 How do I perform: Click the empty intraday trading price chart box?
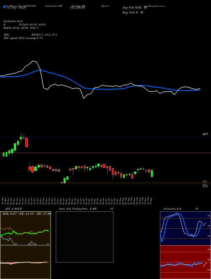pos(84,237)
